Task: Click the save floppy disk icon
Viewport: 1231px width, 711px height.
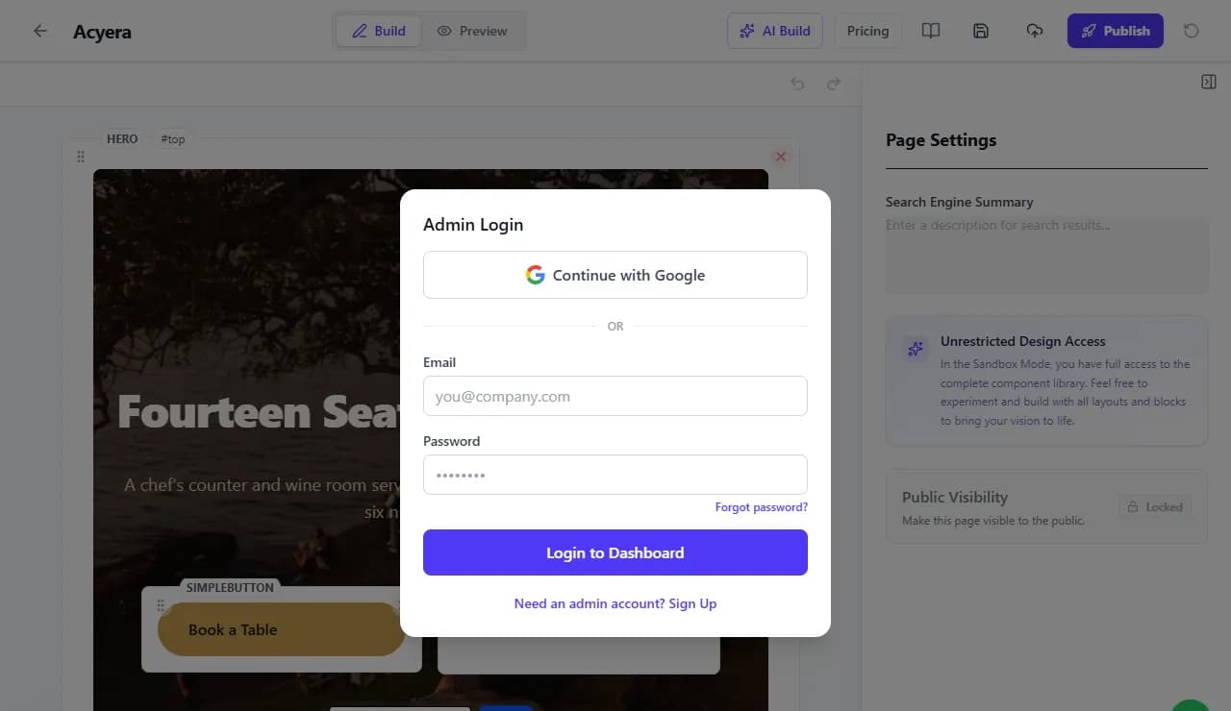Action: [981, 31]
